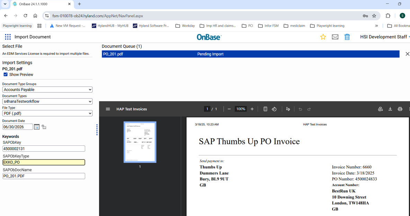Select the OnBase 24.1.1.1000 browser tab
The height and width of the screenshot is (216, 410).
tap(42, 4)
